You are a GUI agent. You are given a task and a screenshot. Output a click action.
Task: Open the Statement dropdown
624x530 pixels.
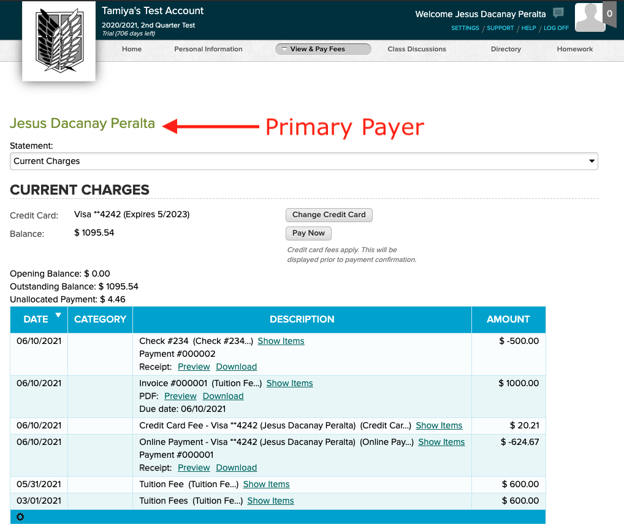pos(303,162)
